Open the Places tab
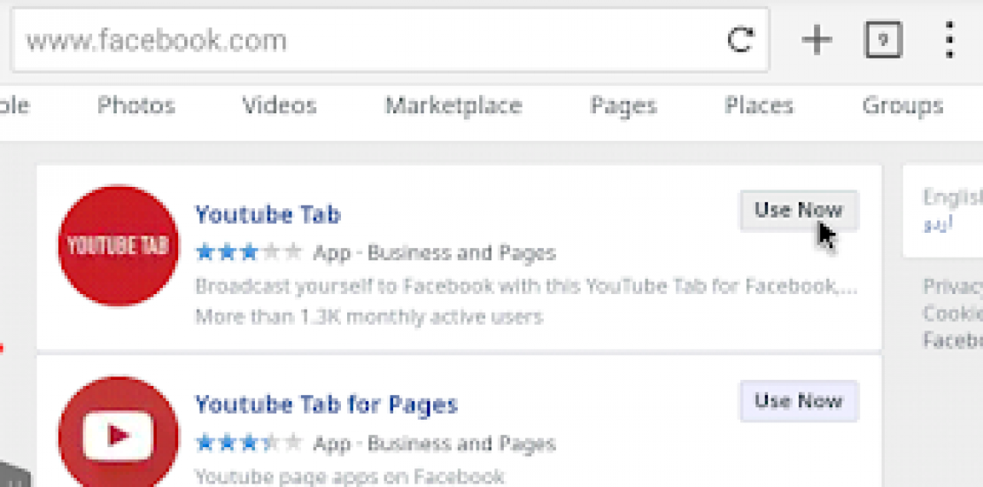Screen dimensions: 983x487 (759, 106)
